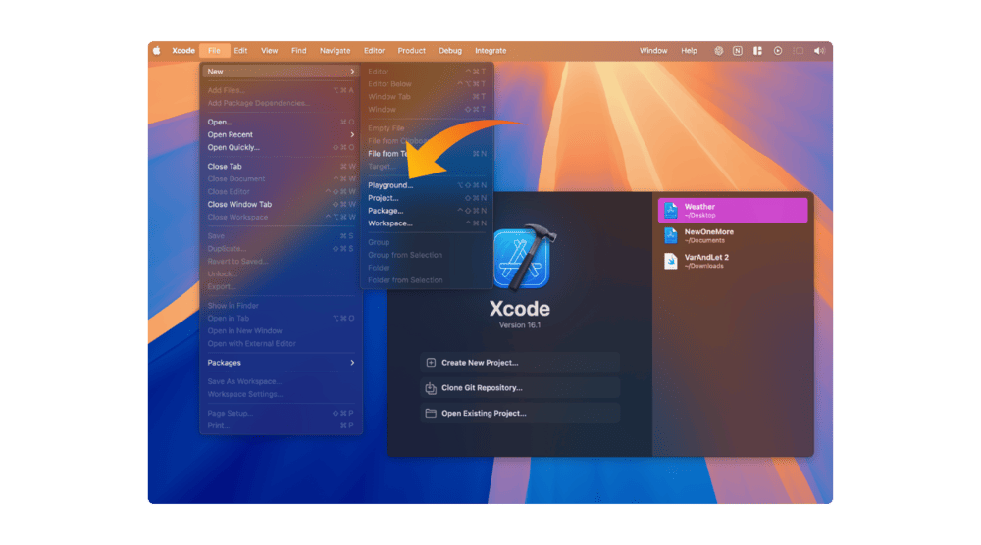Screen dimensions: 981x545
Task: Click the panel layout menu bar icon
Action: tap(757, 51)
